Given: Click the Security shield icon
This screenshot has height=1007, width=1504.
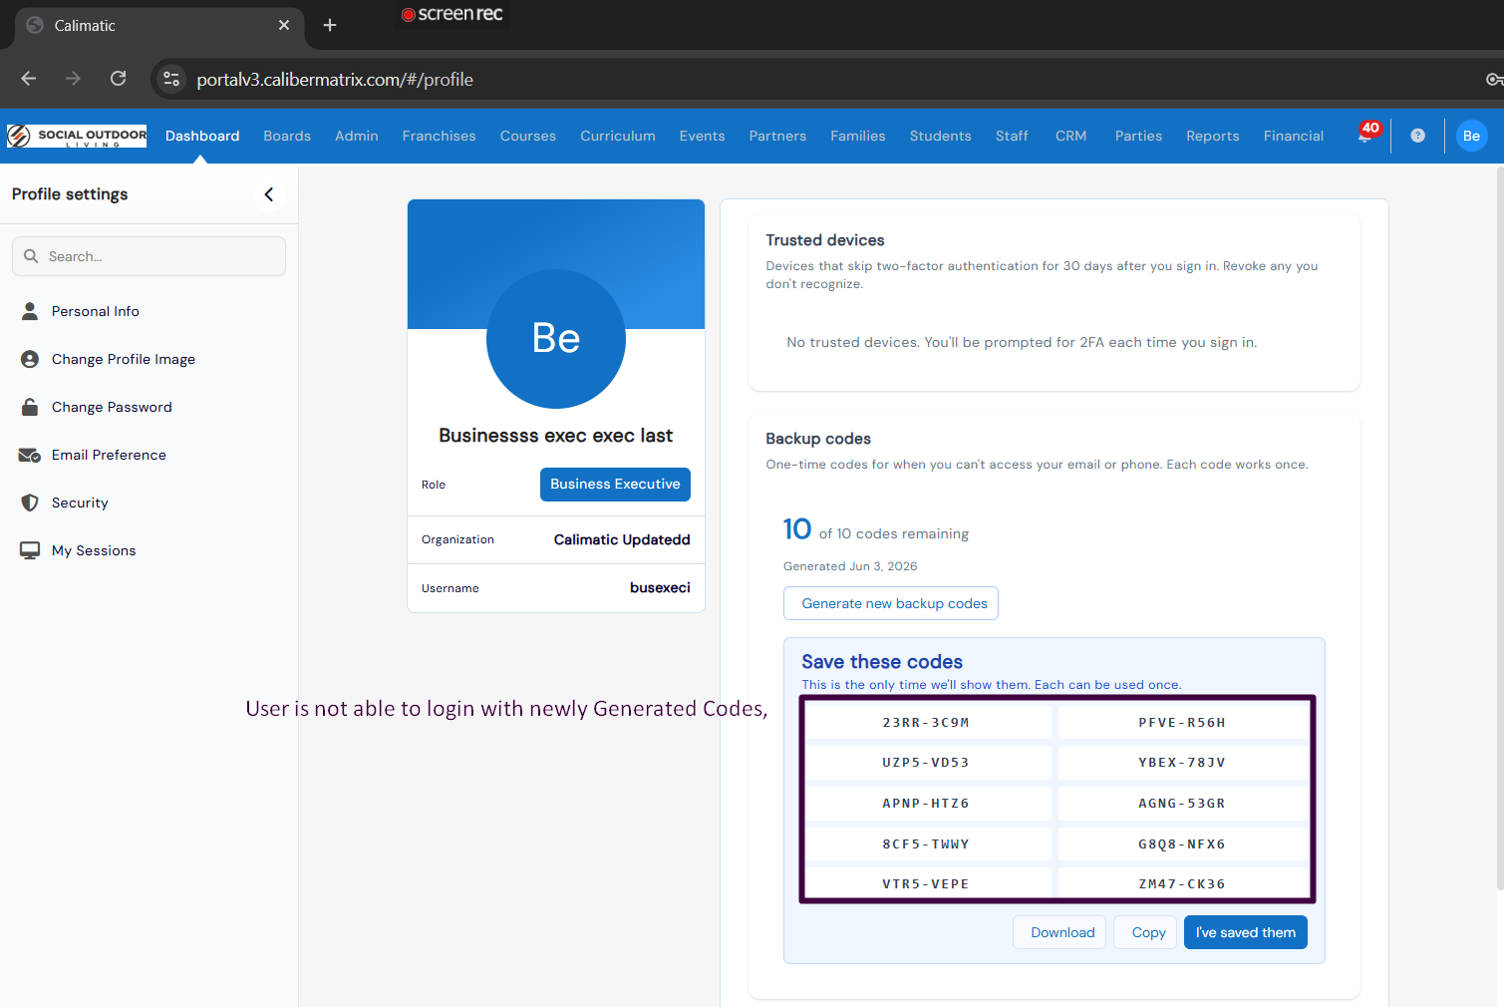Looking at the screenshot, I should 30,503.
